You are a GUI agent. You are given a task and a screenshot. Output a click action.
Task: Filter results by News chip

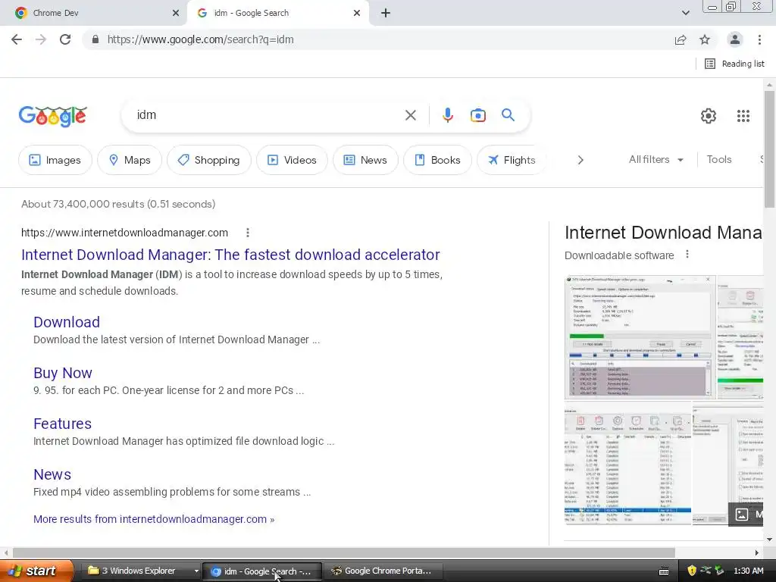[365, 160]
